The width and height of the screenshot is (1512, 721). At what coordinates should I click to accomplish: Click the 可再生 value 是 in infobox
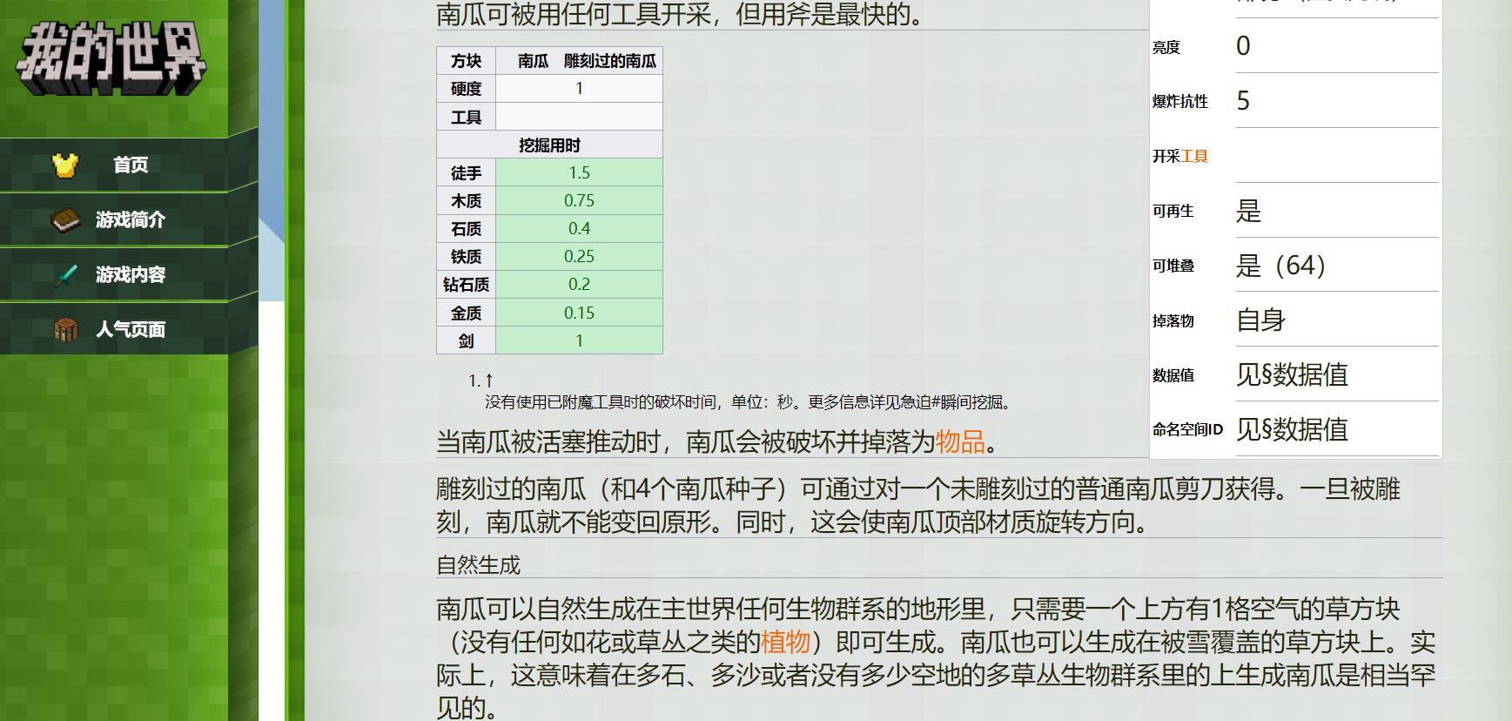[1248, 211]
